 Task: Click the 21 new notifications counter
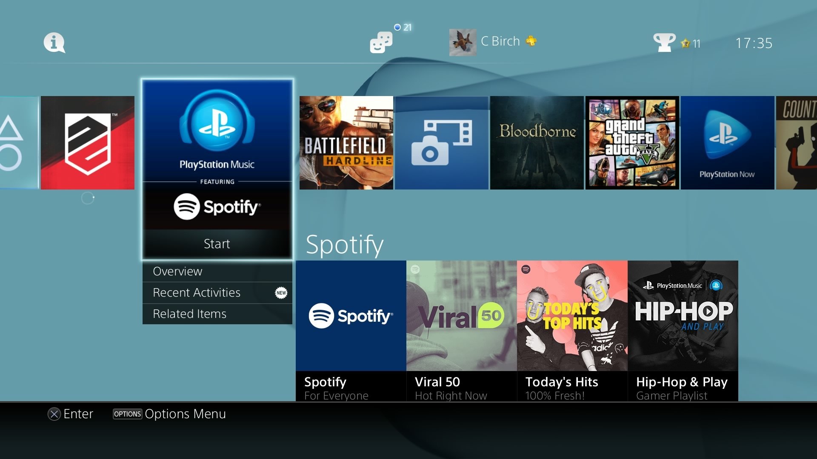pos(403,27)
